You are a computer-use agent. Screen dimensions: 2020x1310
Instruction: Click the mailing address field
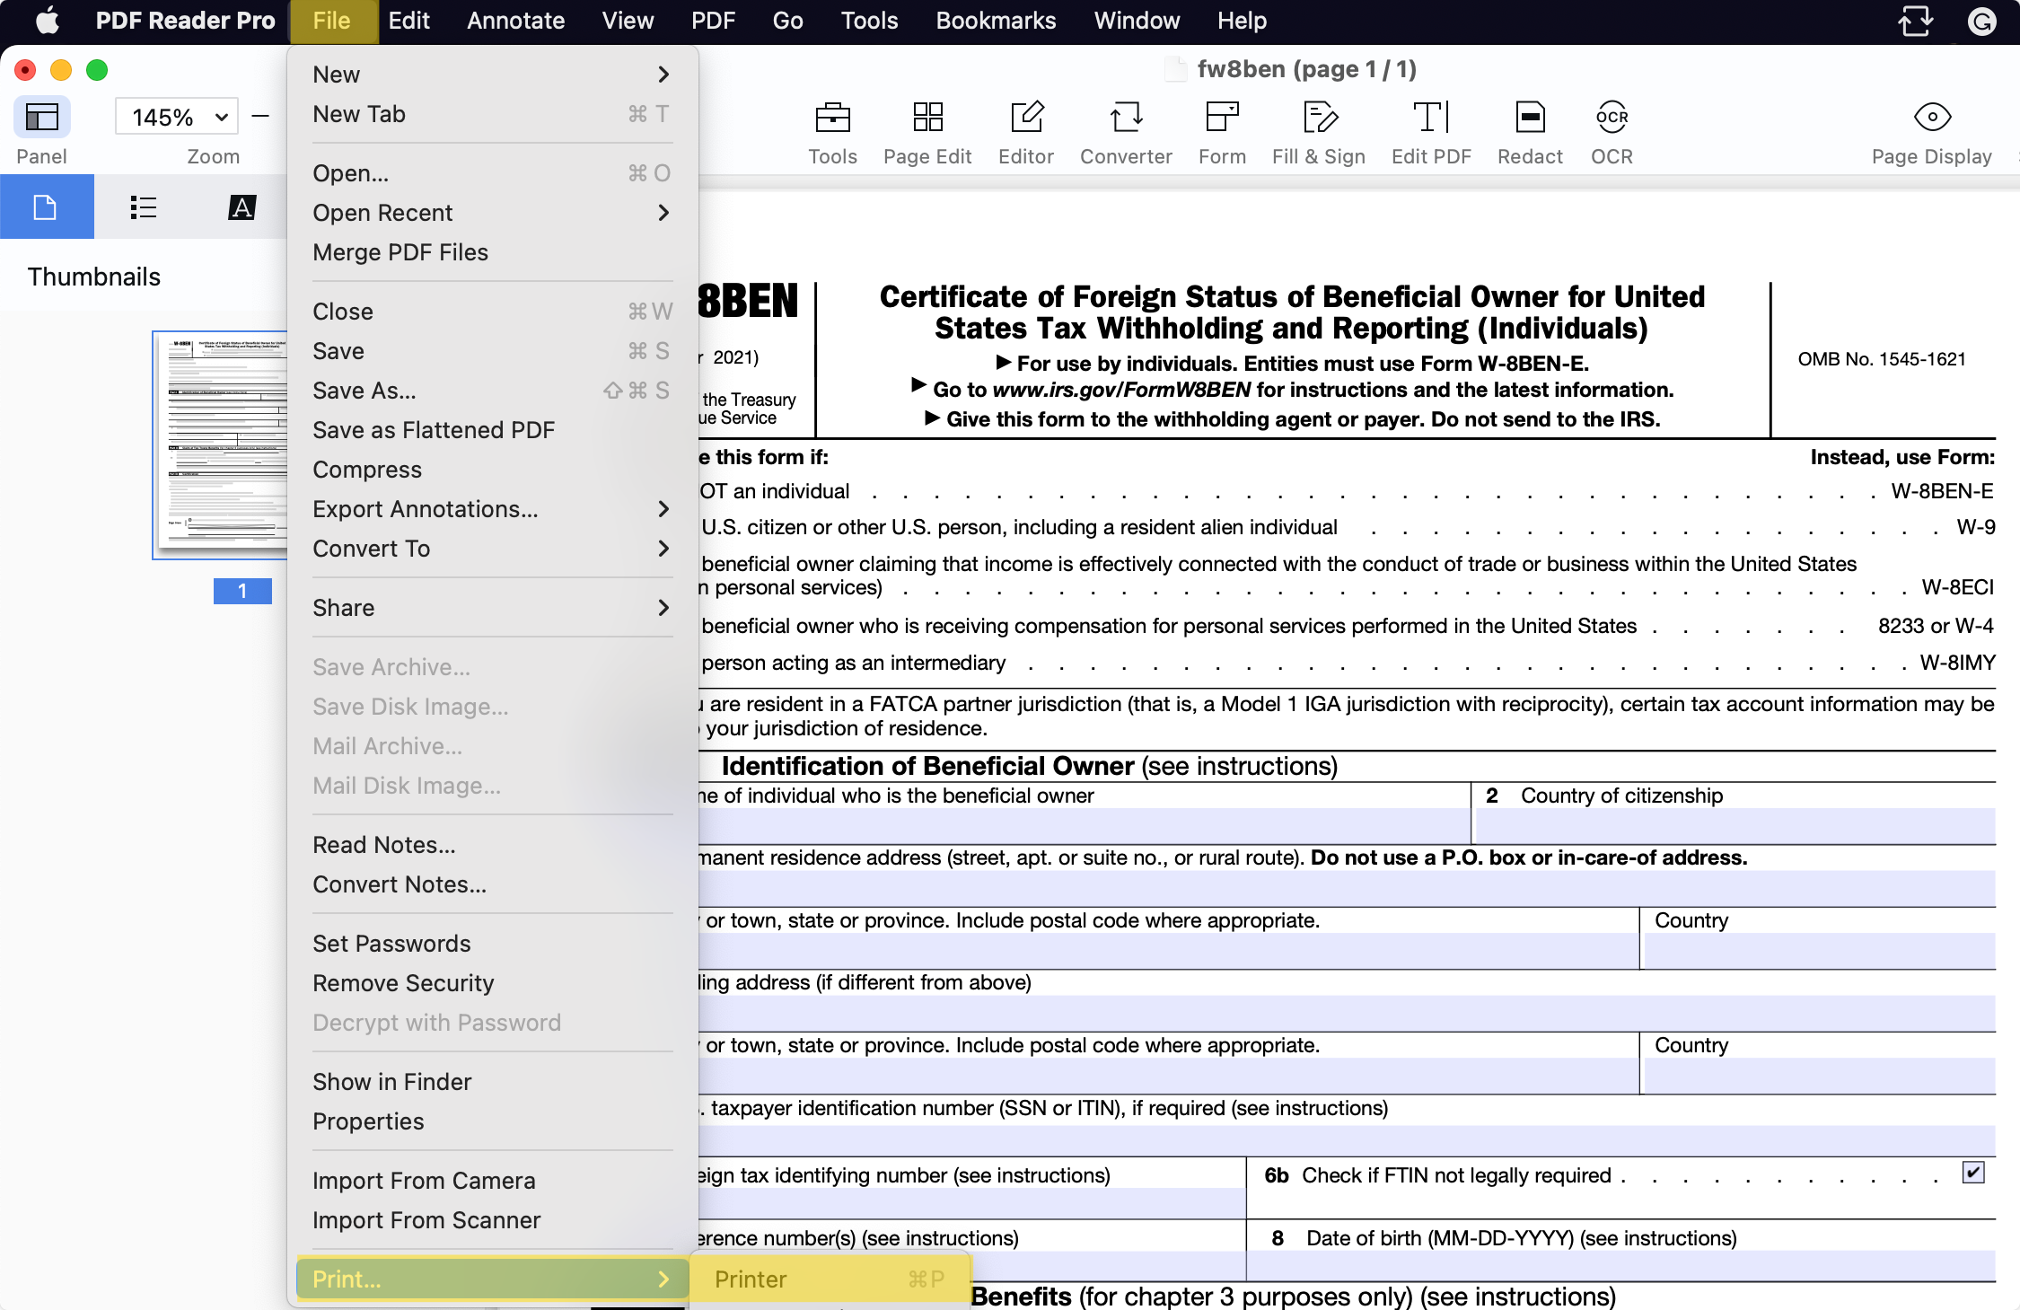pos(1347,1014)
